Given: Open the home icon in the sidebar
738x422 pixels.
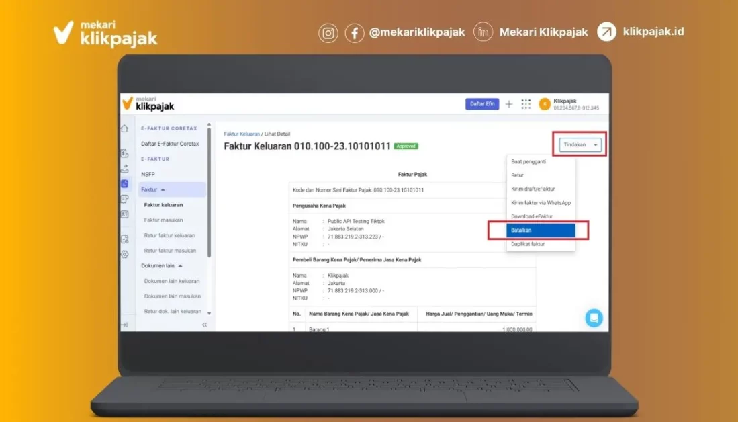Looking at the screenshot, I should 125,128.
